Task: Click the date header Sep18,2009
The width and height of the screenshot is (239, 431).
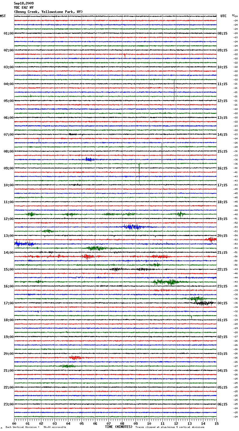Action: [24, 3]
